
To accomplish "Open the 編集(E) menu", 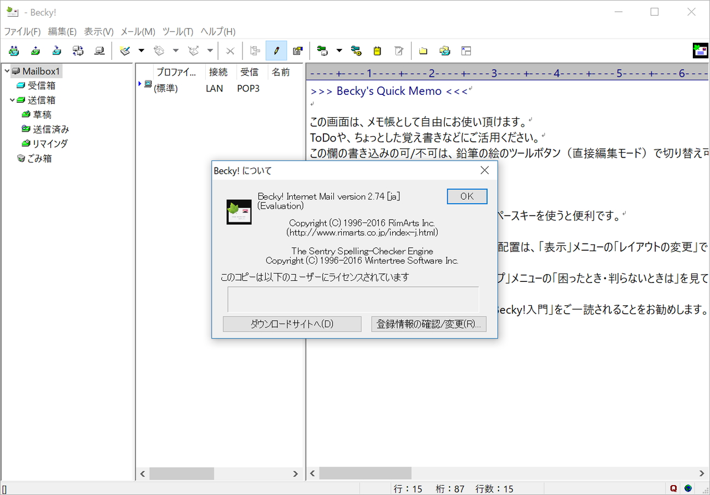I will click(x=62, y=32).
